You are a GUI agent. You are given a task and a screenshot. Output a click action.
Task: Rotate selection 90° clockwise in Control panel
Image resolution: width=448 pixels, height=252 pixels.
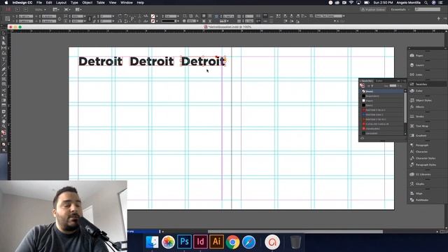120,16
